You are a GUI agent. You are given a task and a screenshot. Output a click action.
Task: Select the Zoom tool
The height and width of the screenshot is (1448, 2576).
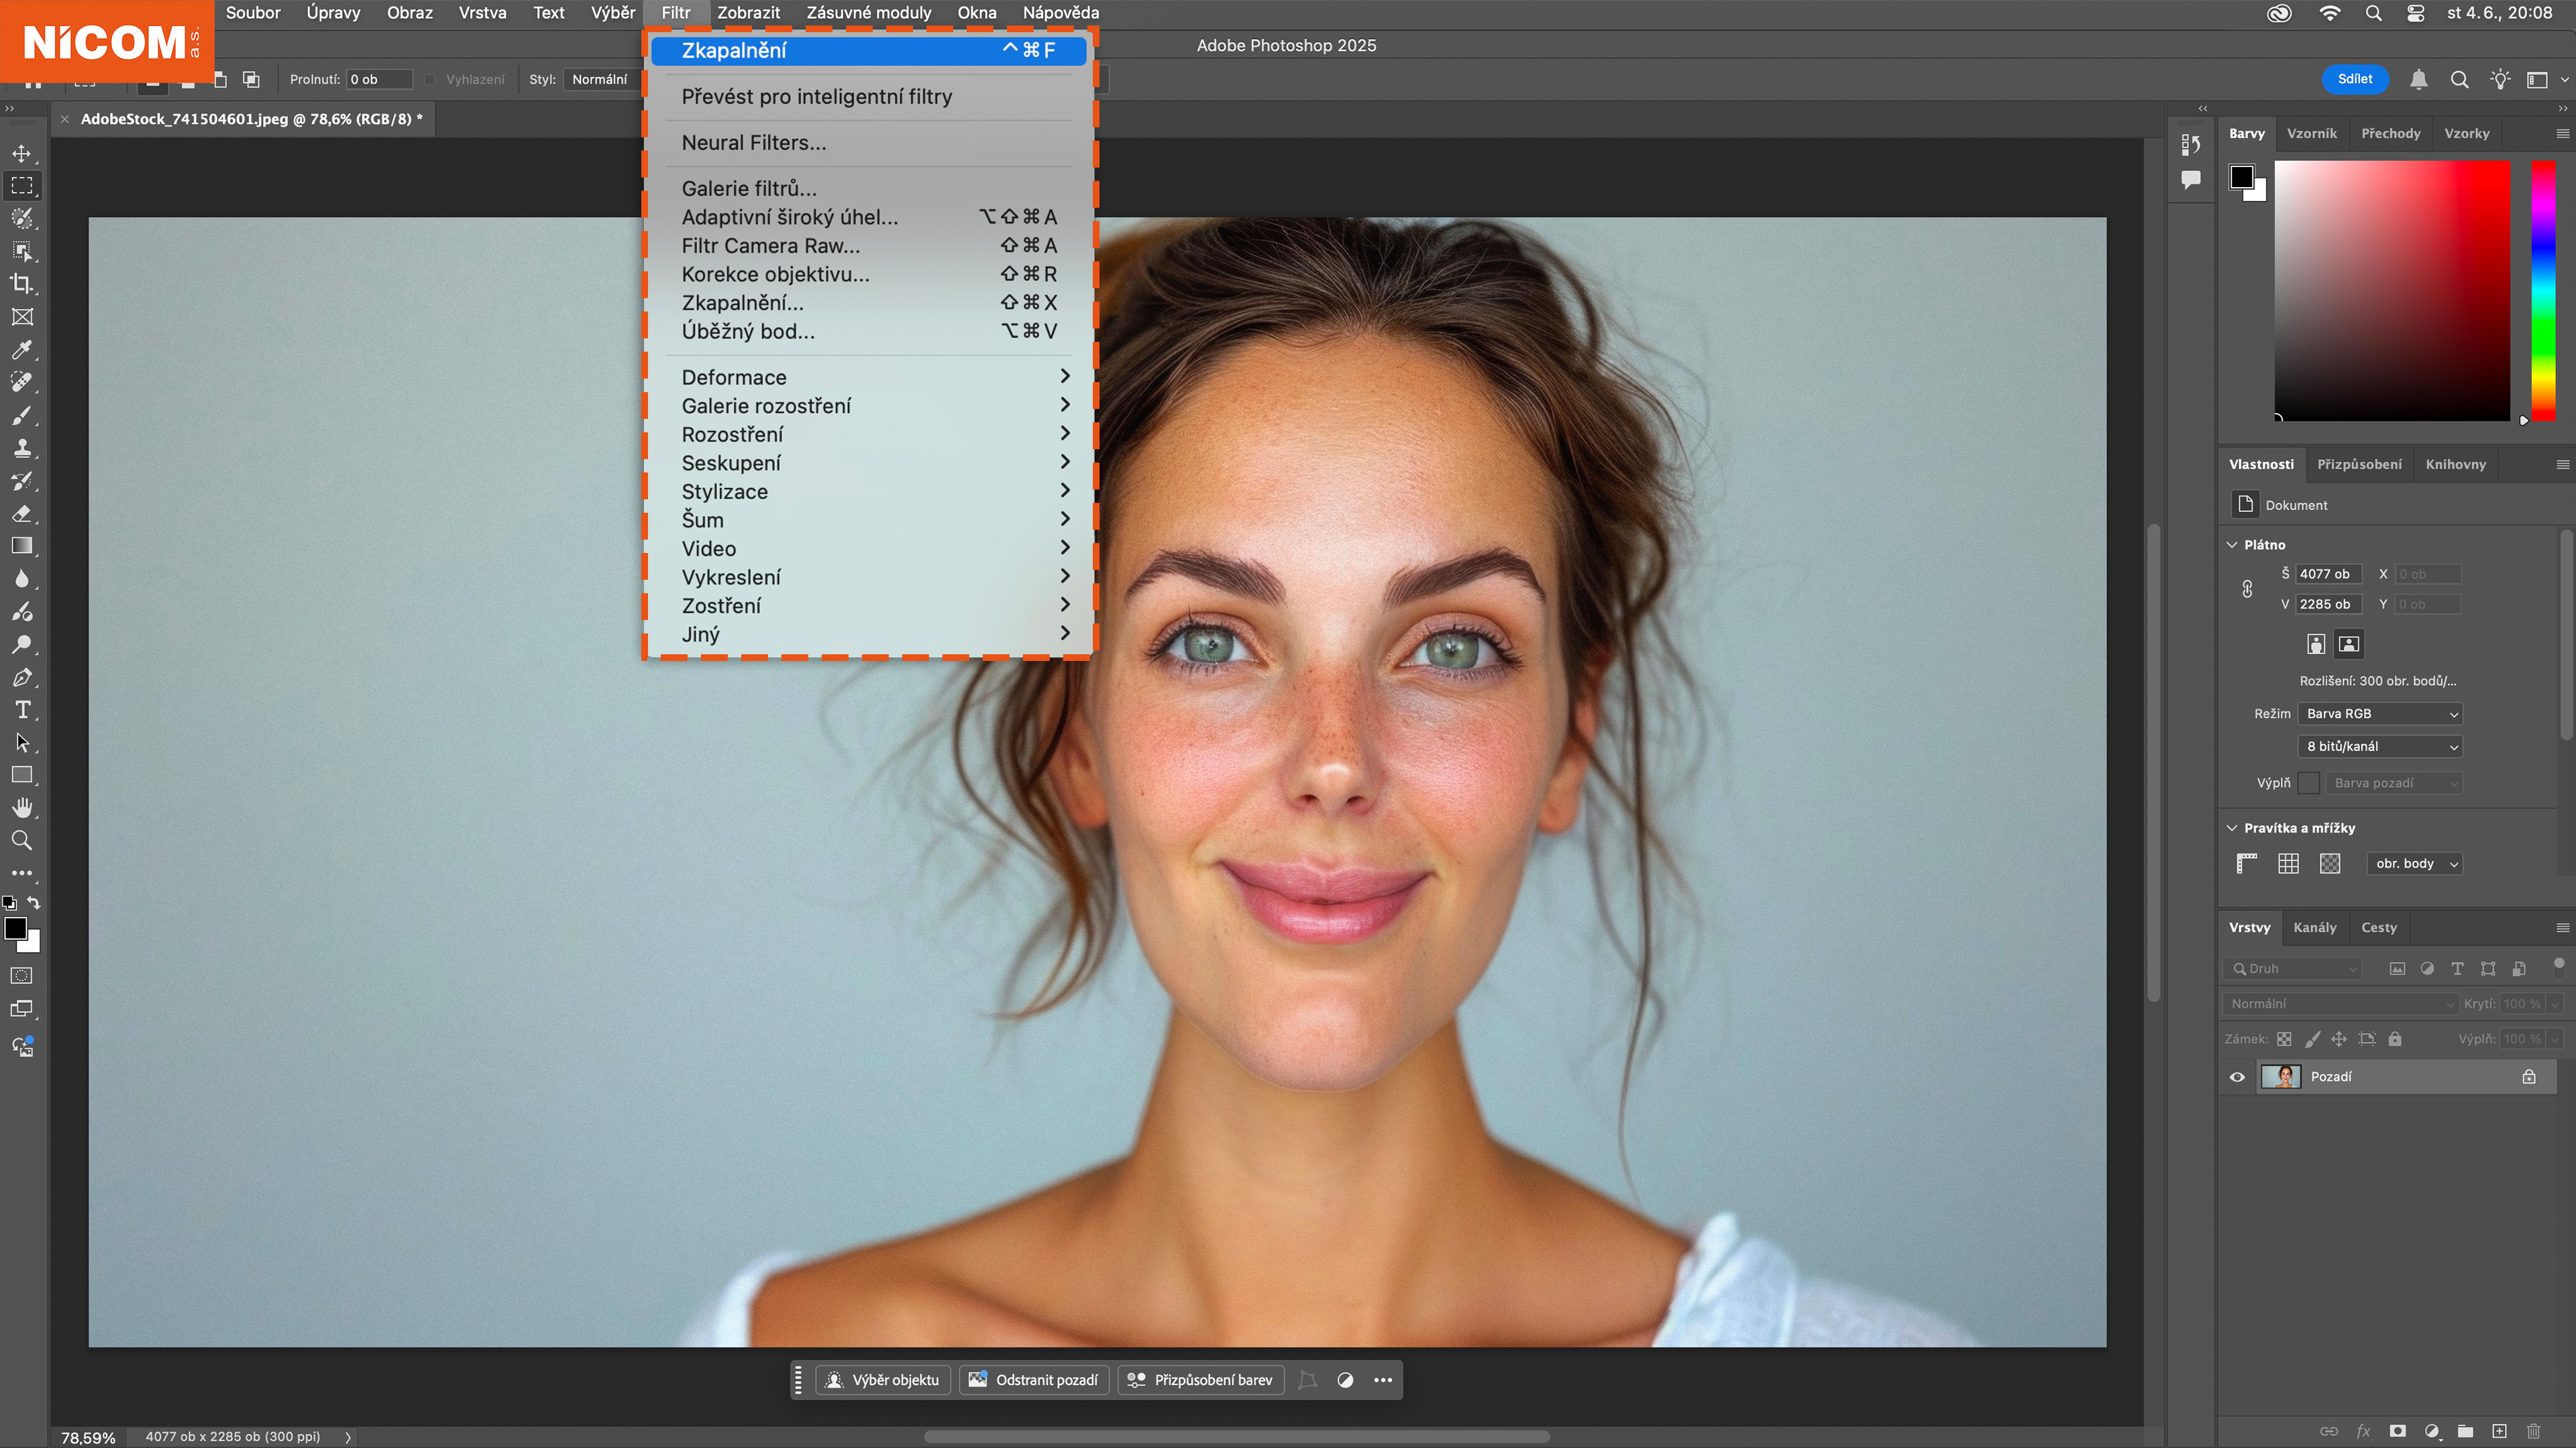coord(22,841)
